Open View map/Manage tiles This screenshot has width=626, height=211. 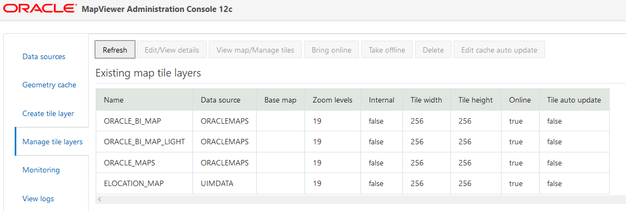[x=255, y=50]
